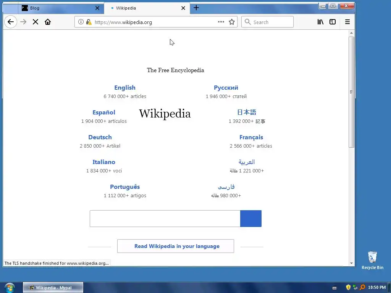Open page actions three-dot menu
The height and width of the screenshot is (293, 391).
coord(221,22)
